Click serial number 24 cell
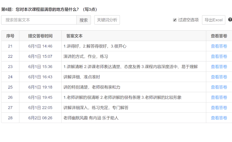The width and height of the screenshot is (232, 142). click(10, 77)
